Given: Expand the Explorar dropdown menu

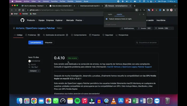Looking at the screenshot, I should tap(60, 20).
